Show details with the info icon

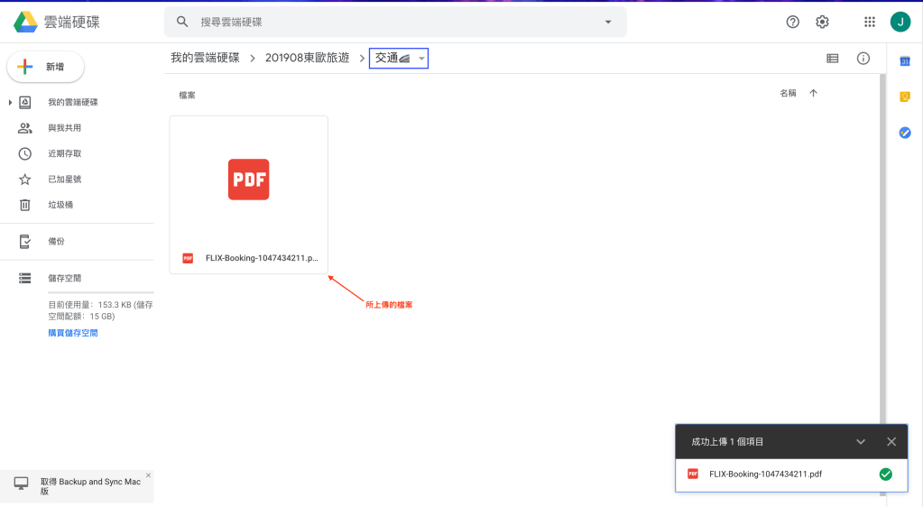tap(863, 59)
